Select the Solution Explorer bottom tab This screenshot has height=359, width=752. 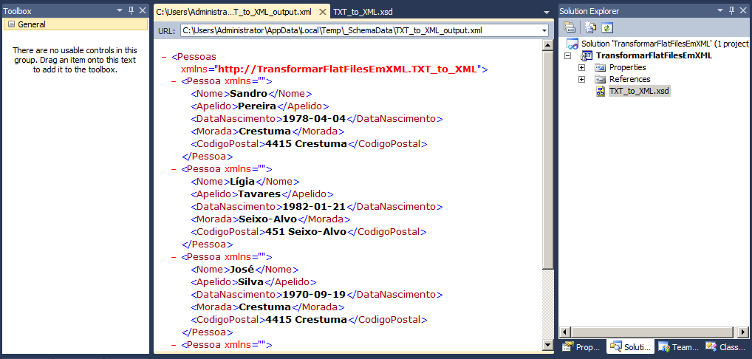pyautogui.click(x=631, y=347)
